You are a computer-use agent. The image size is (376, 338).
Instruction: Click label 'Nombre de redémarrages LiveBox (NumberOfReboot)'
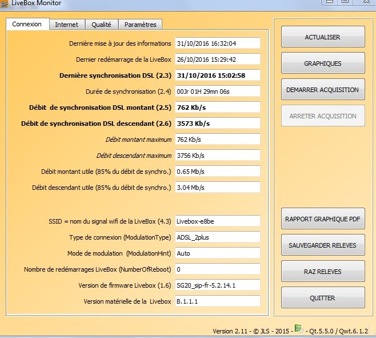click(98, 269)
